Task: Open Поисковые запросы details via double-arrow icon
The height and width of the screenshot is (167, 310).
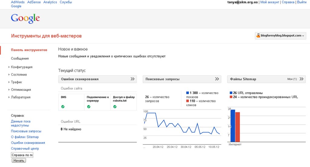Action: 217,79
